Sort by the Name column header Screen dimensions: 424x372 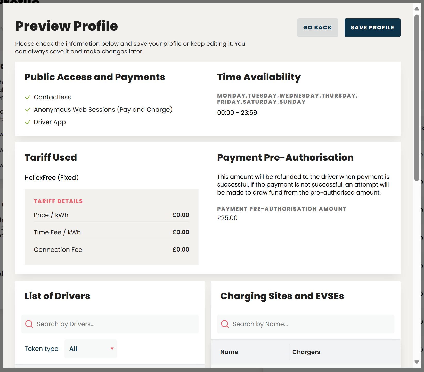coord(229,352)
